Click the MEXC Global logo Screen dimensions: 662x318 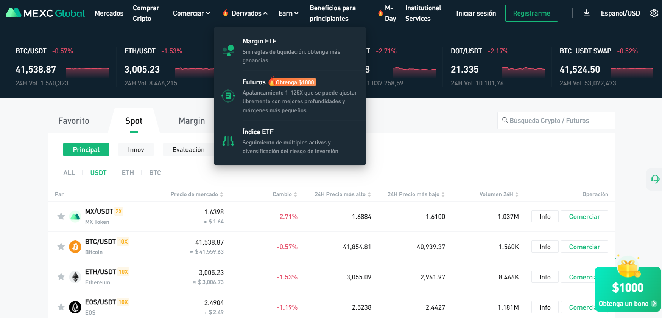click(45, 13)
